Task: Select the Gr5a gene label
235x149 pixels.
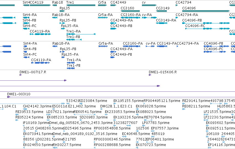Action: [102, 2]
